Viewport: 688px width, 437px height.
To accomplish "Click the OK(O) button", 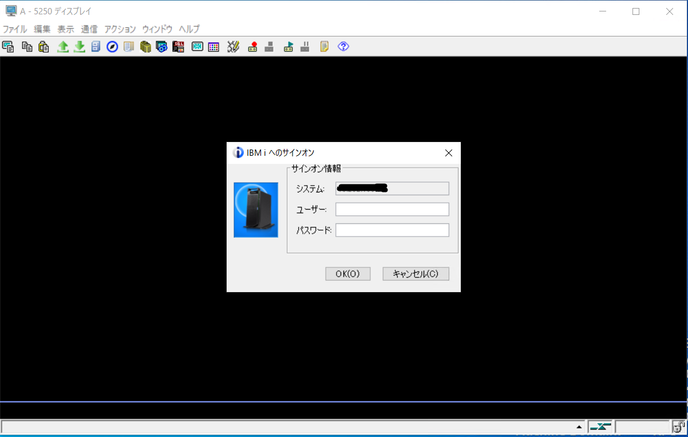I will (348, 274).
